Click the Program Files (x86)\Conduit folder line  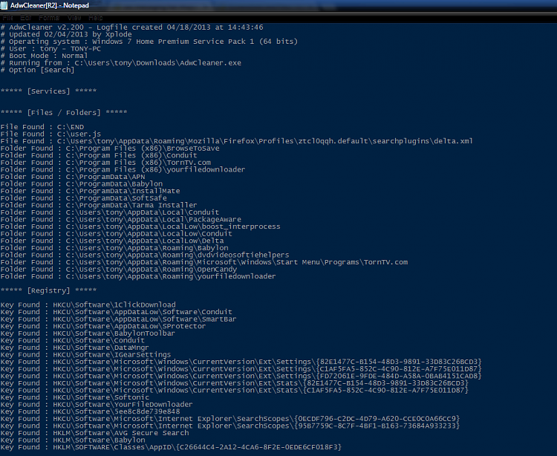click(99, 155)
